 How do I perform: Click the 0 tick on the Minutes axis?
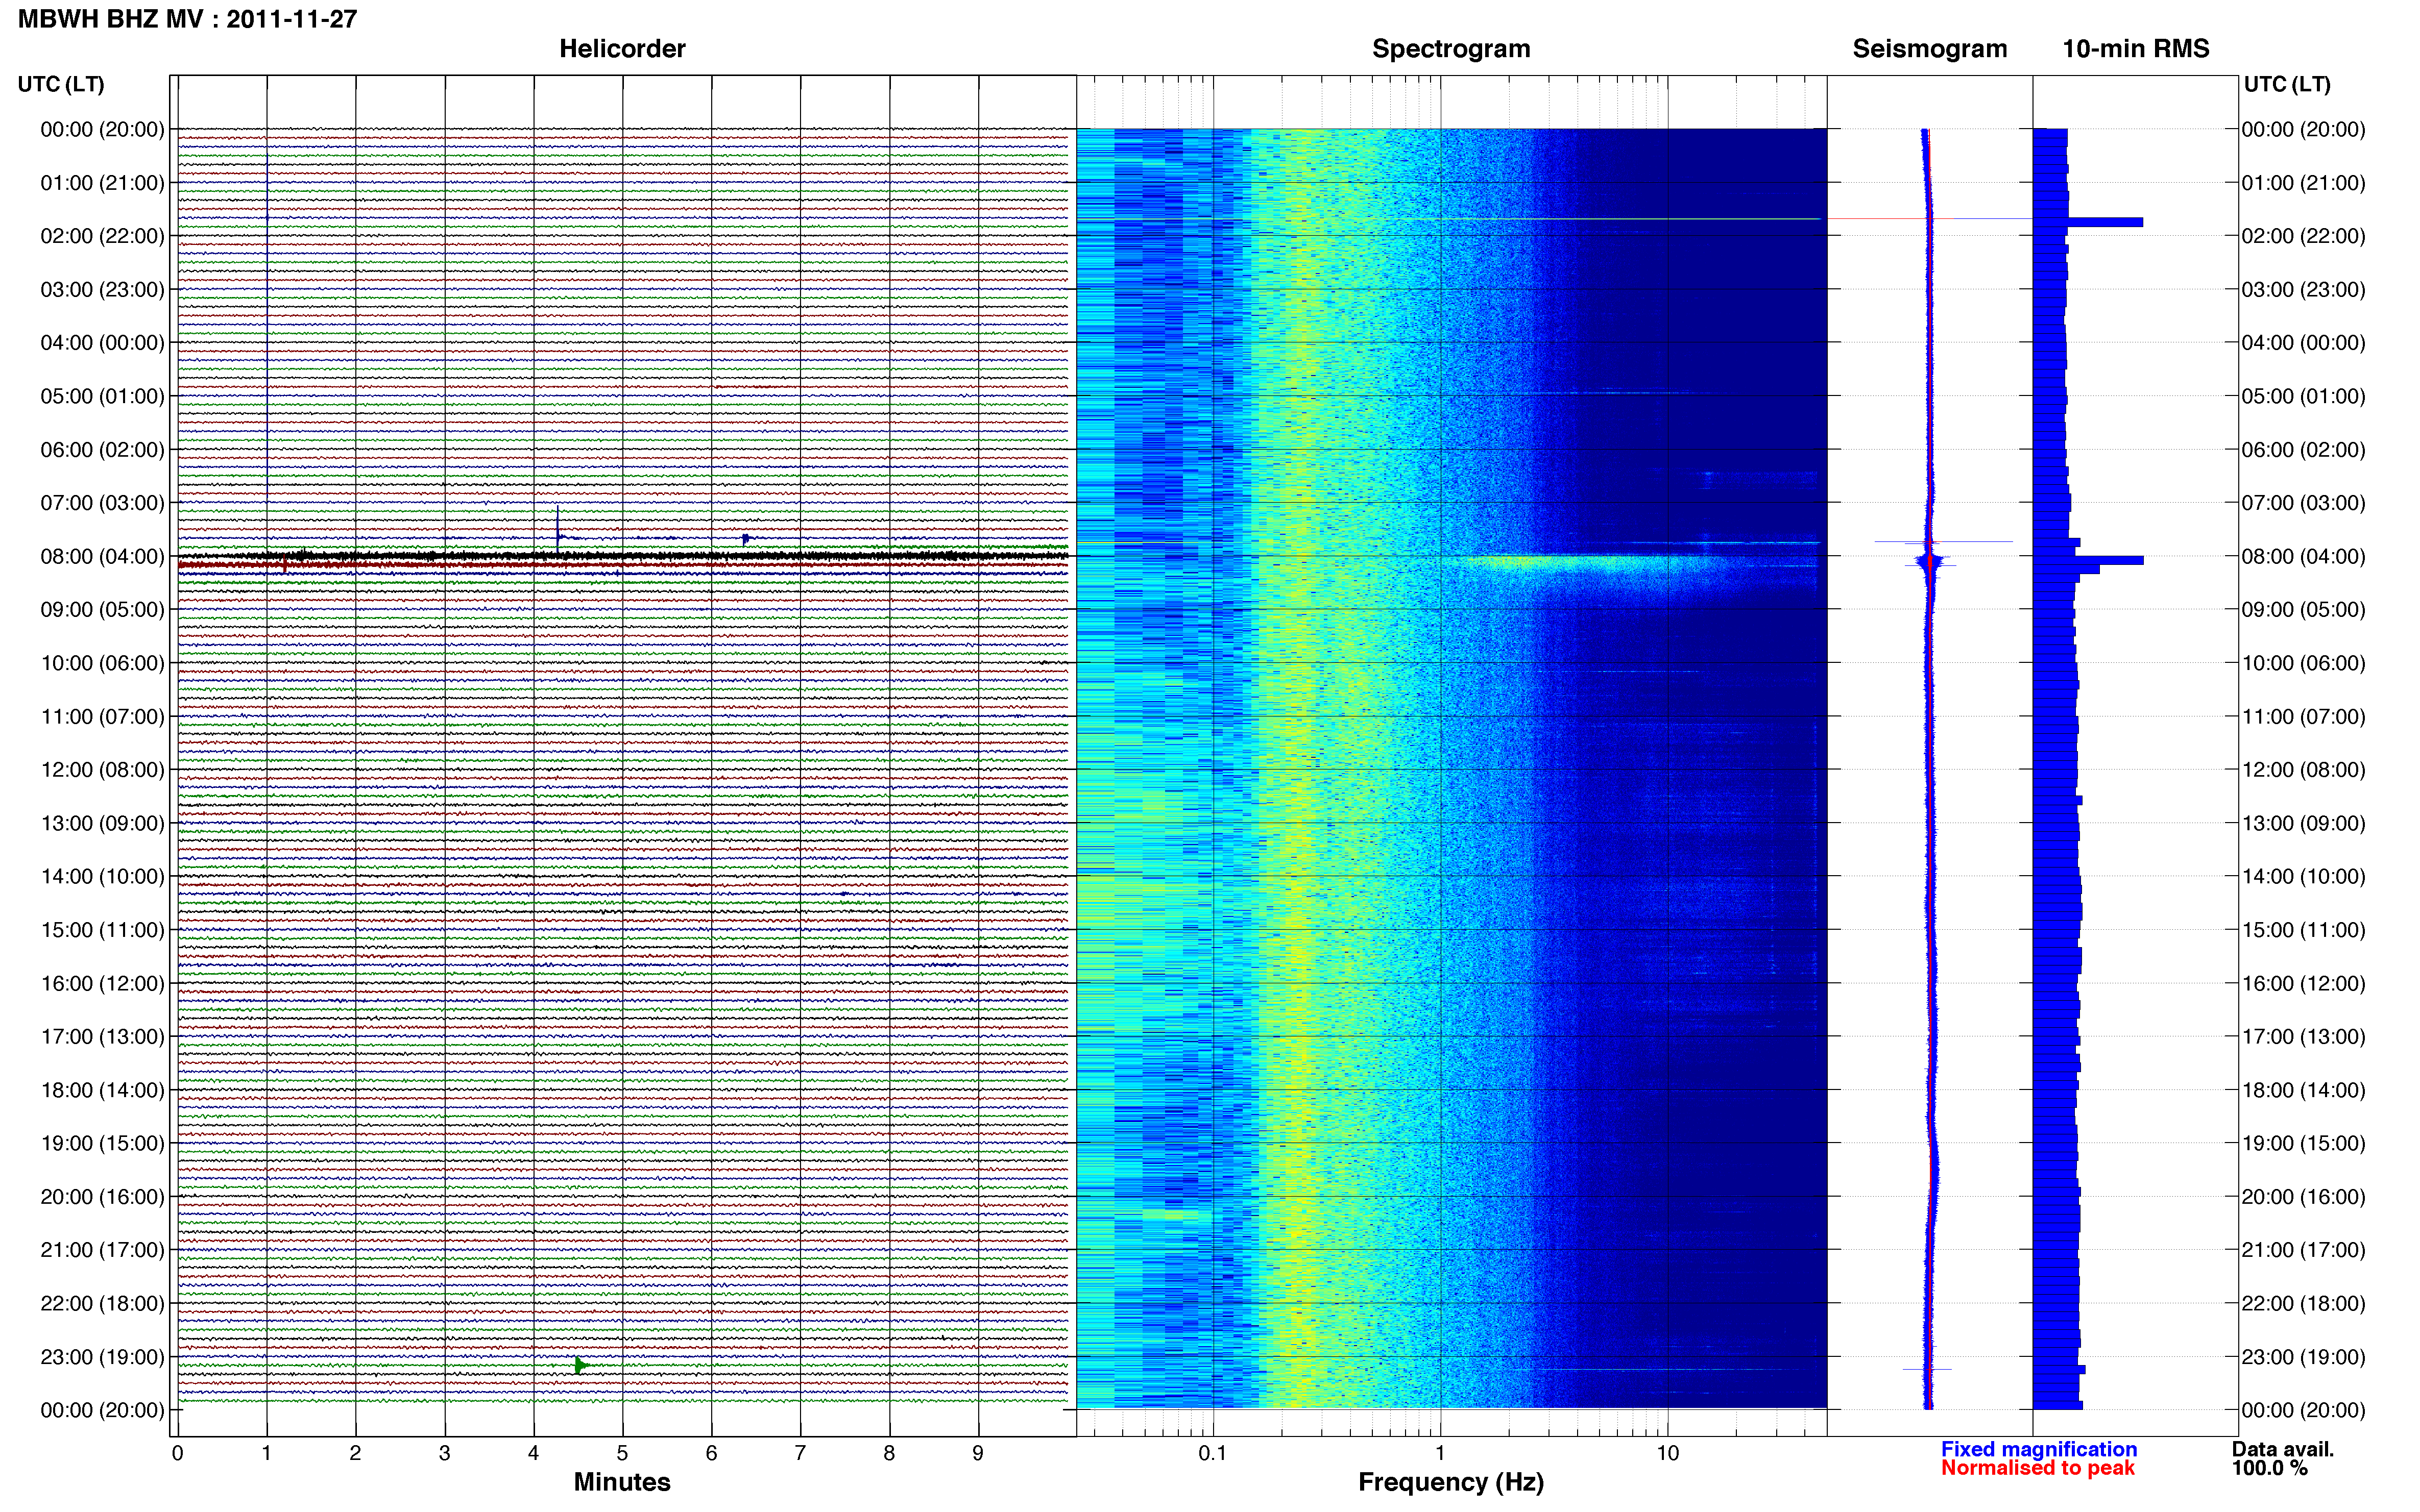point(177,1453)
